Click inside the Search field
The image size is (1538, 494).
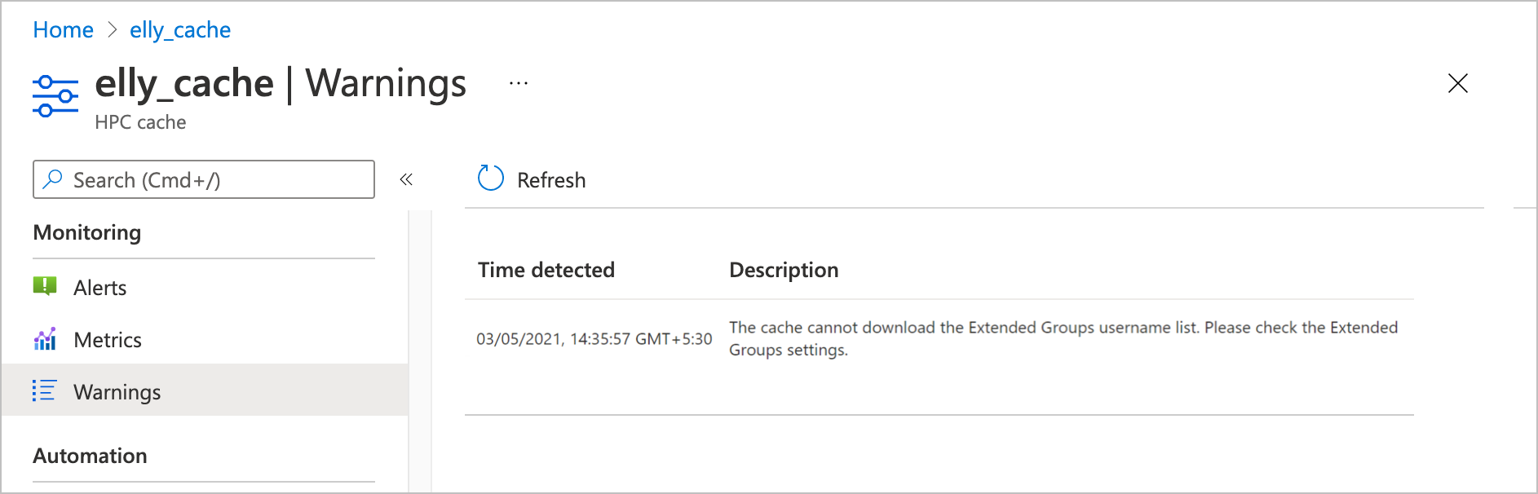204,179
